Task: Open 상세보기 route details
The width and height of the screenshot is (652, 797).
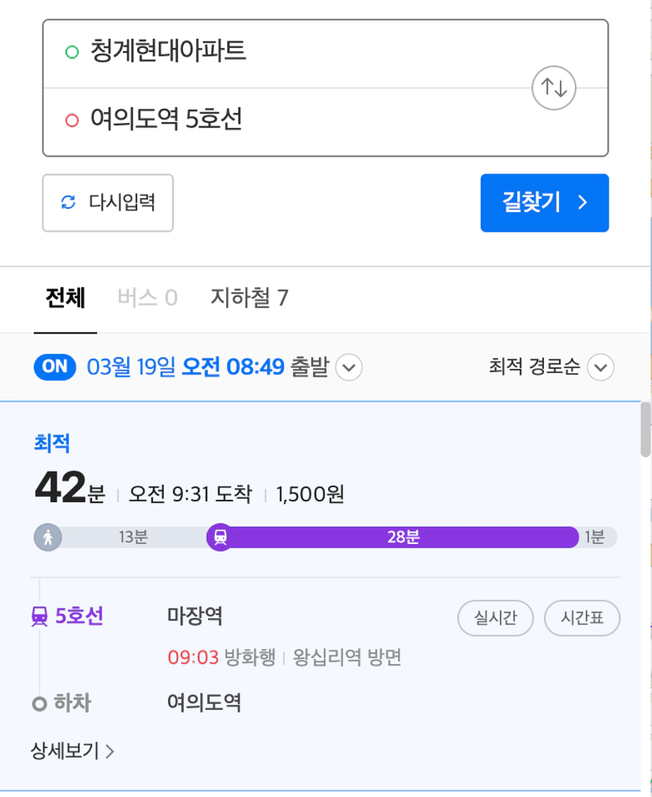Action: [x=73, y=750]
